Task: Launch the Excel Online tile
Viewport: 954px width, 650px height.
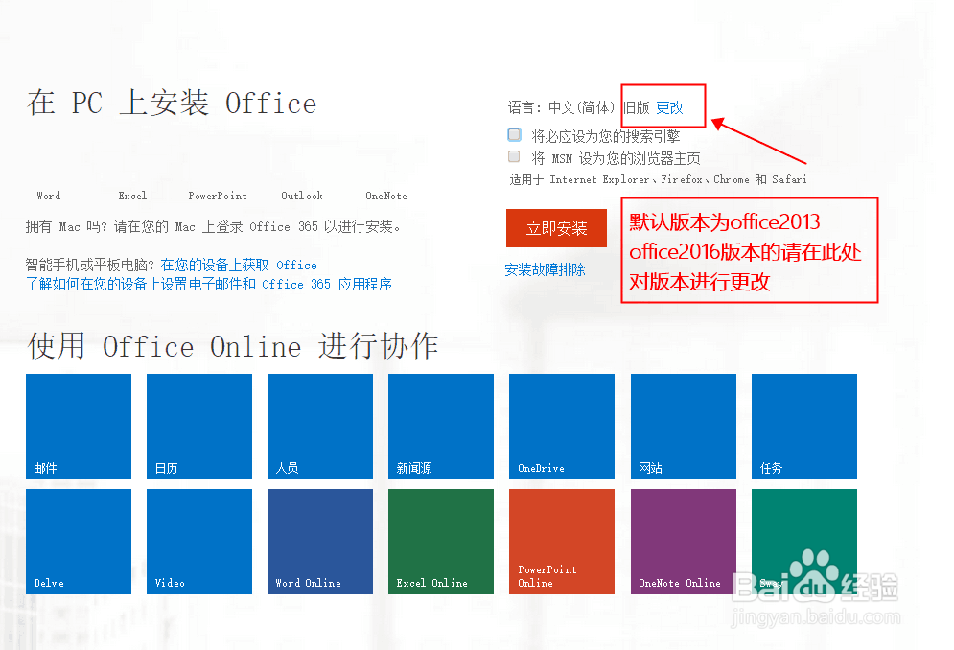Action: point(440,541)
